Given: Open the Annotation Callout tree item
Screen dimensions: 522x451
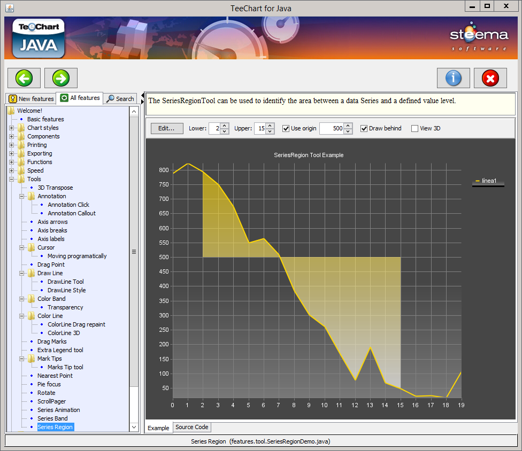Looking at the screenshot, I should click(72, 213).
